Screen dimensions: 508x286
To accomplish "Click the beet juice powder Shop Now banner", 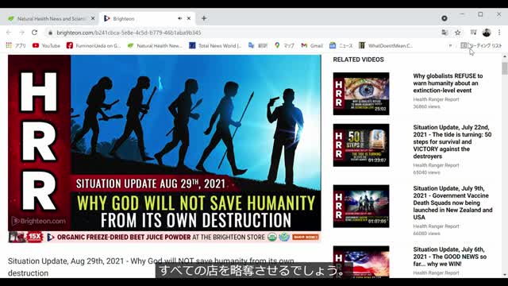I will [x=164, y=237].
